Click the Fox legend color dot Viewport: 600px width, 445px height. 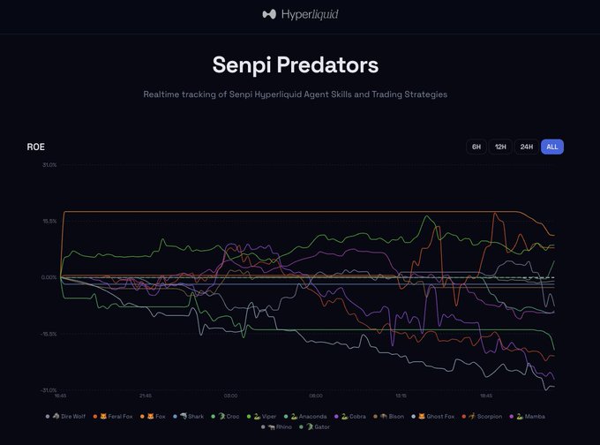click(143, 416)
